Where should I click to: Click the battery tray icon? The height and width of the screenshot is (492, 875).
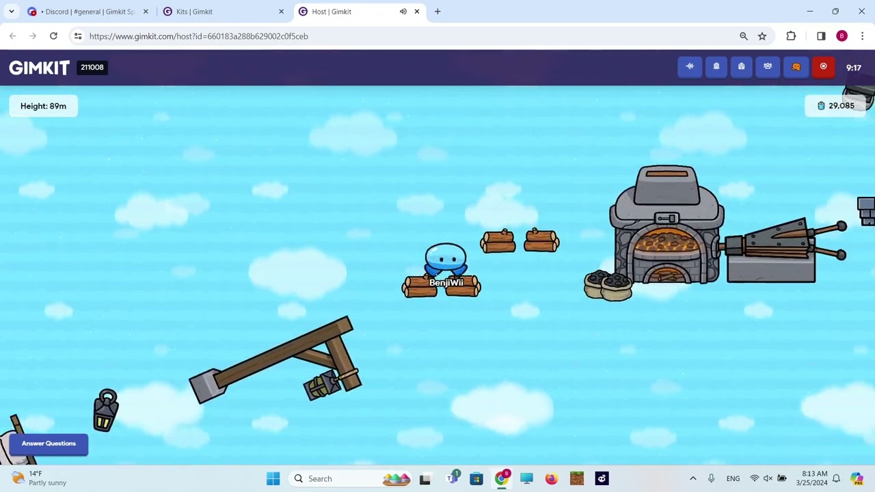[781, 478]
